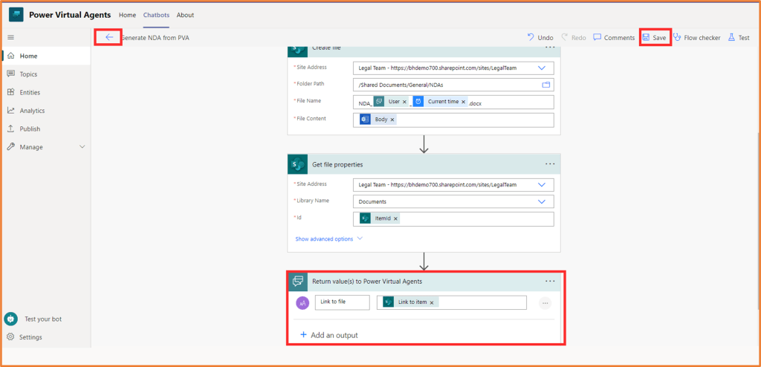Switch to the Chatbots tab
The width and height of the screenshot is (761, 367).
pyautogui.click(x=156, y=15)
